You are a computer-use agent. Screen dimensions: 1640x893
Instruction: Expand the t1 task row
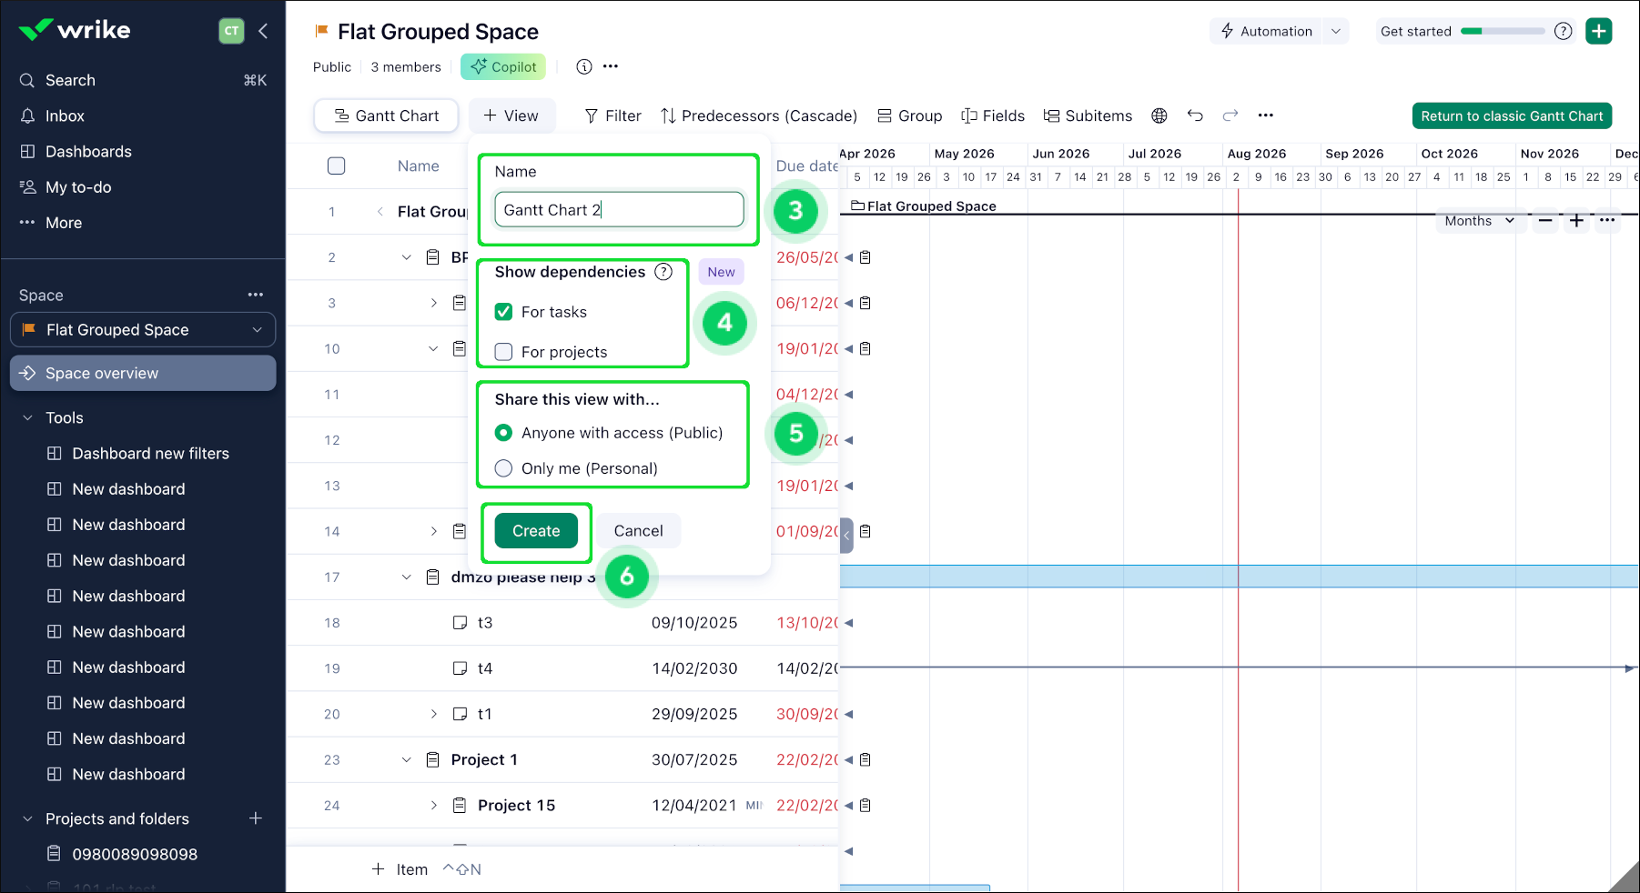pos(434,714)
